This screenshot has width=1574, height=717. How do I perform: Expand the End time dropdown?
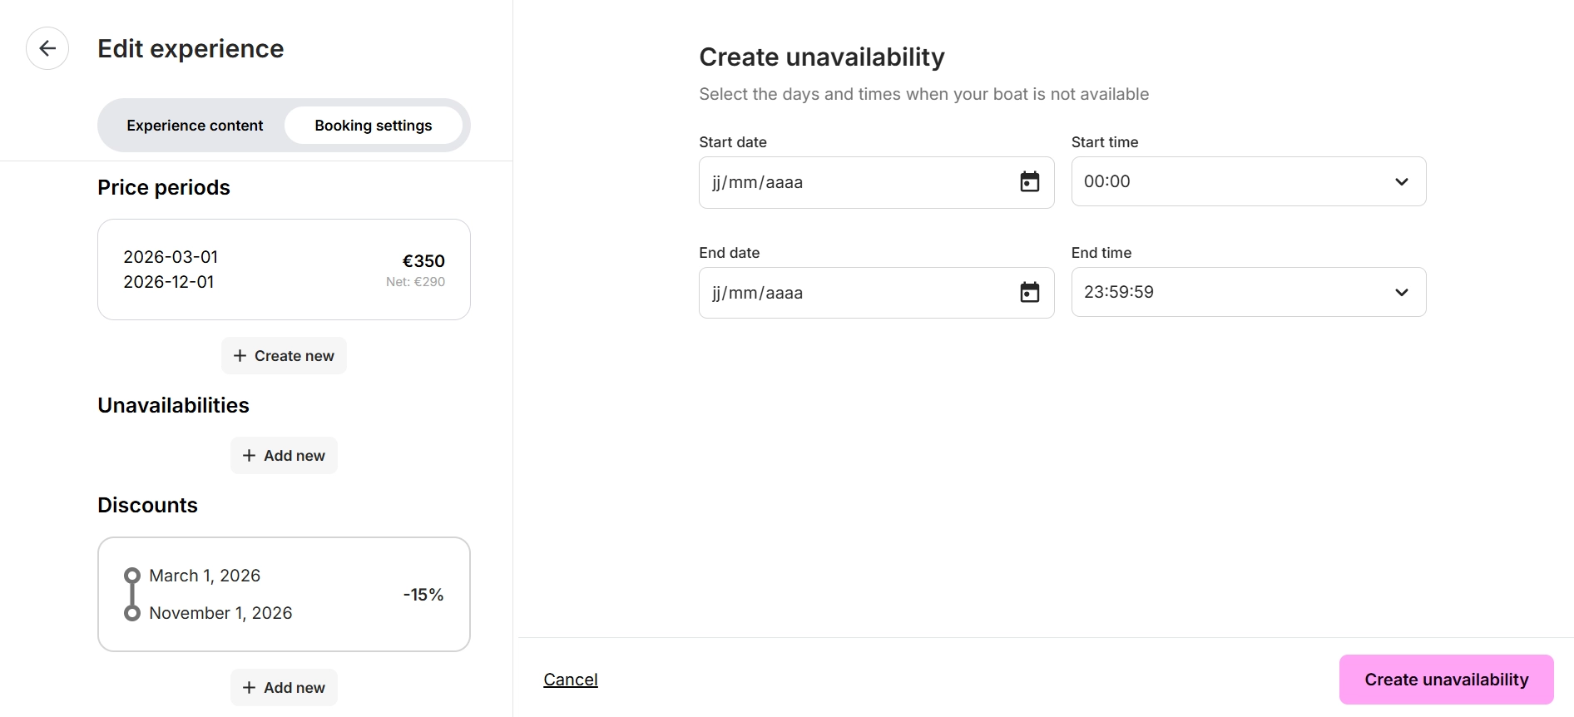[1248, 292]
